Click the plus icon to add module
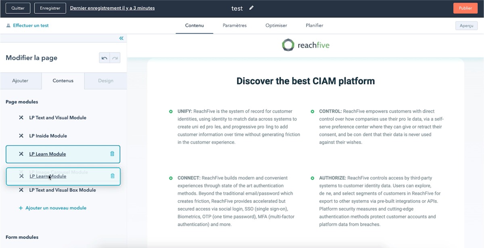Screen dimensions: 484x248 tap(21, 208)
